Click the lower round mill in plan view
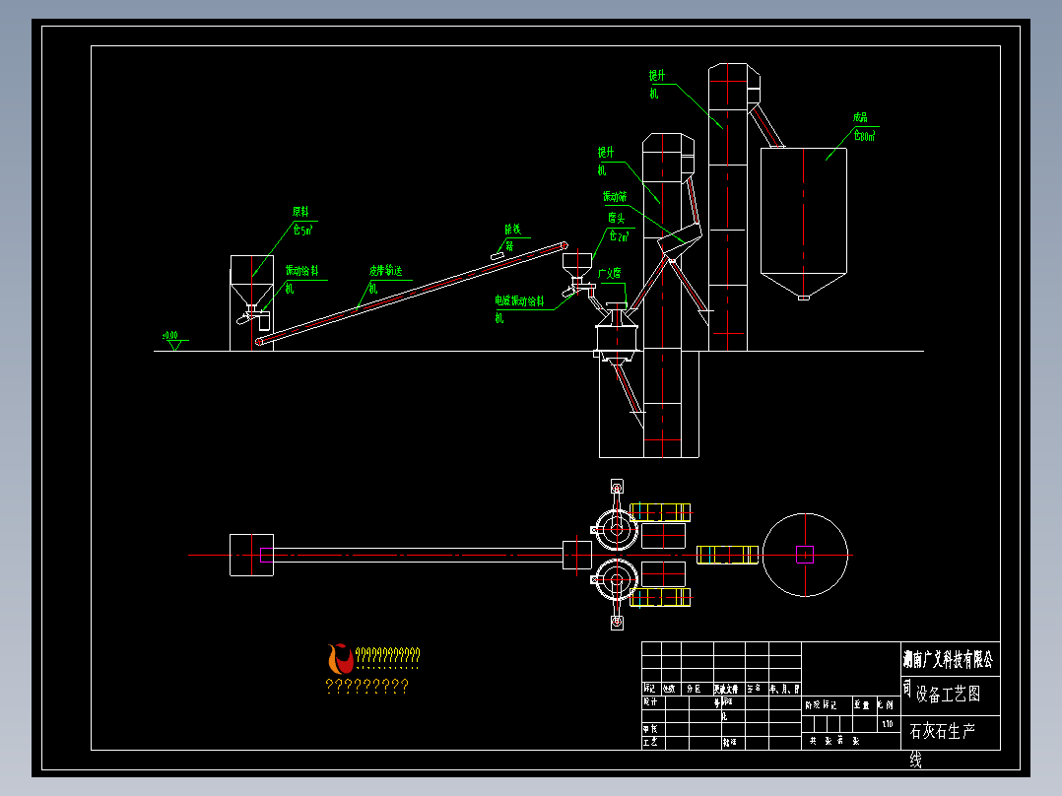The image size is (1062, 796). (617, 580)
